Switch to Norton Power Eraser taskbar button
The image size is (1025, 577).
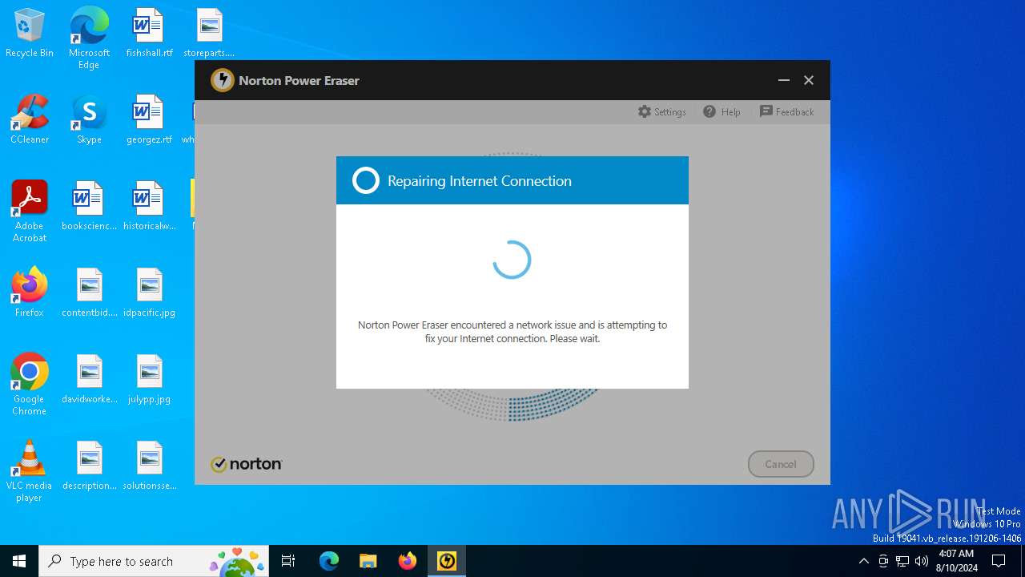447,561
